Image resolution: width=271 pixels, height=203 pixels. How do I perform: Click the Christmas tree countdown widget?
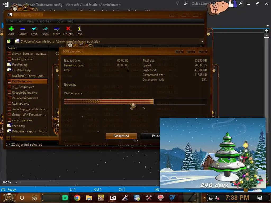(213, 153)
